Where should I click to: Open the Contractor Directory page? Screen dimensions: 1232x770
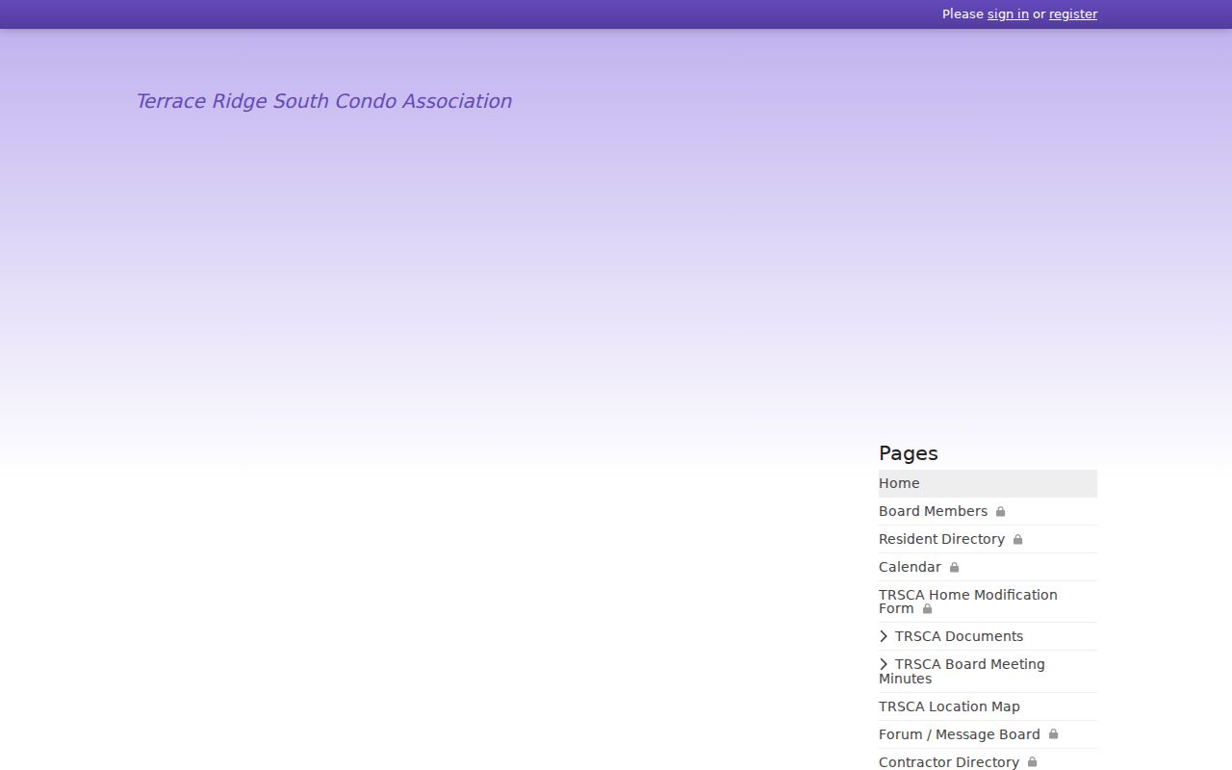[x=948, y=762]
